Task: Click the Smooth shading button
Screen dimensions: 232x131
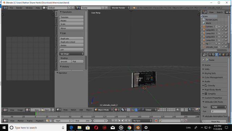Action: [65, 61]
